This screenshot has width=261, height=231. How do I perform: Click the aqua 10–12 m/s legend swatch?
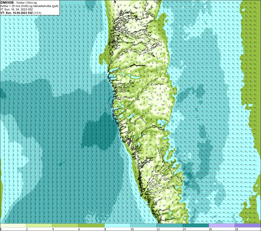144,225
